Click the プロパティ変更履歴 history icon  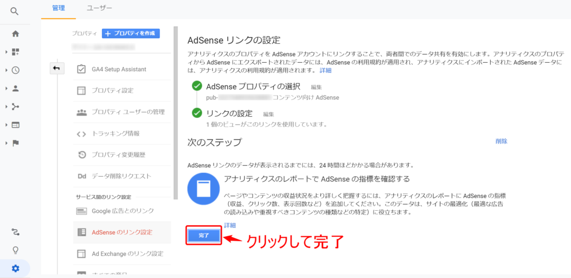(x=82, y=155)
